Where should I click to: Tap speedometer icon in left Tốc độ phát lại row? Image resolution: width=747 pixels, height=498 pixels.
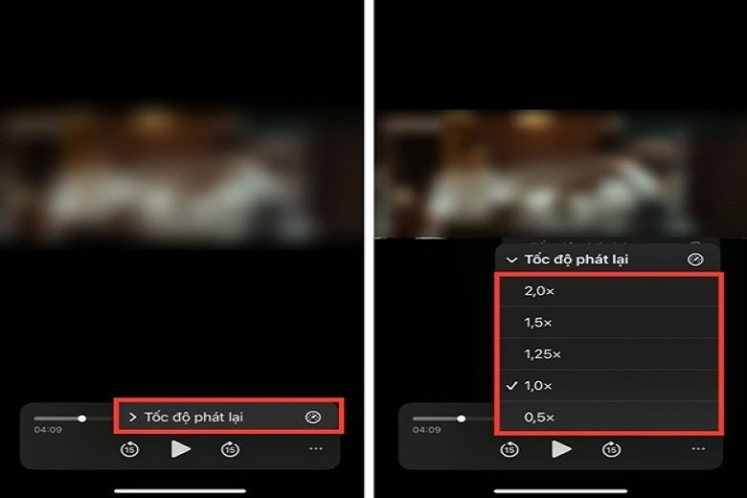(x=313, y=417)
